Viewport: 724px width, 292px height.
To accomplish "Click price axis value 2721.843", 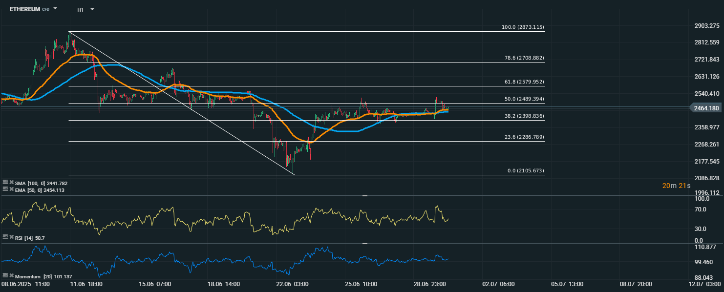I will (x=707, y=60).
